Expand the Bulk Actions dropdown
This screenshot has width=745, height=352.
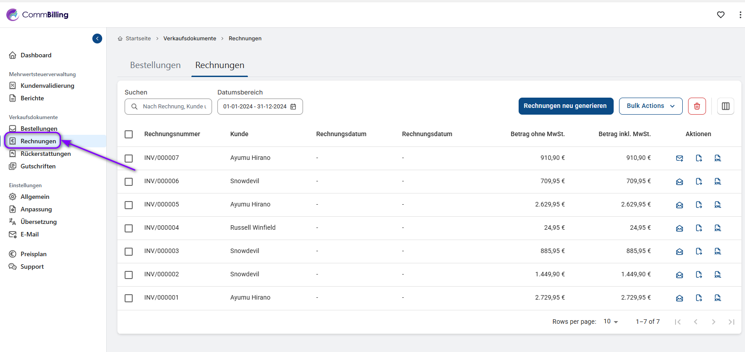click(x=650, y=106)
